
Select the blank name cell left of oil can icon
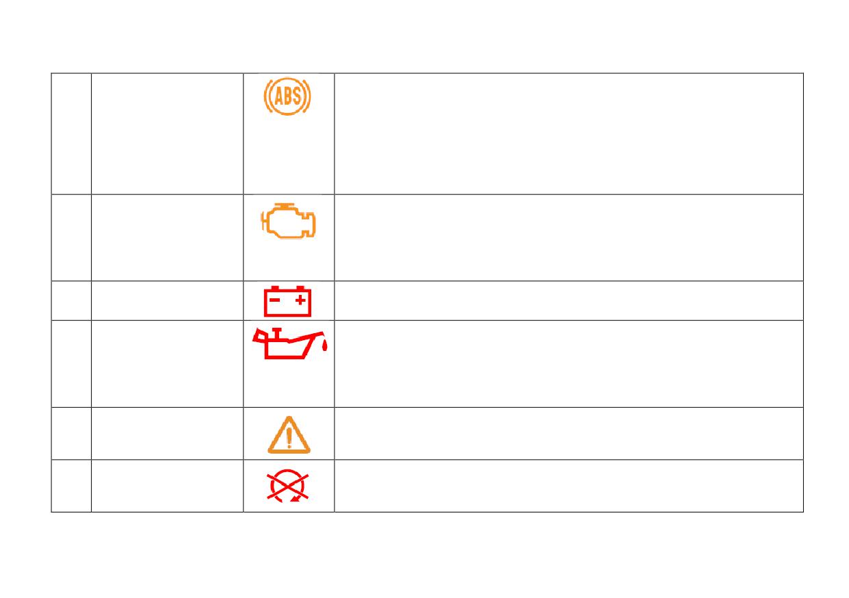click(168, 364)
